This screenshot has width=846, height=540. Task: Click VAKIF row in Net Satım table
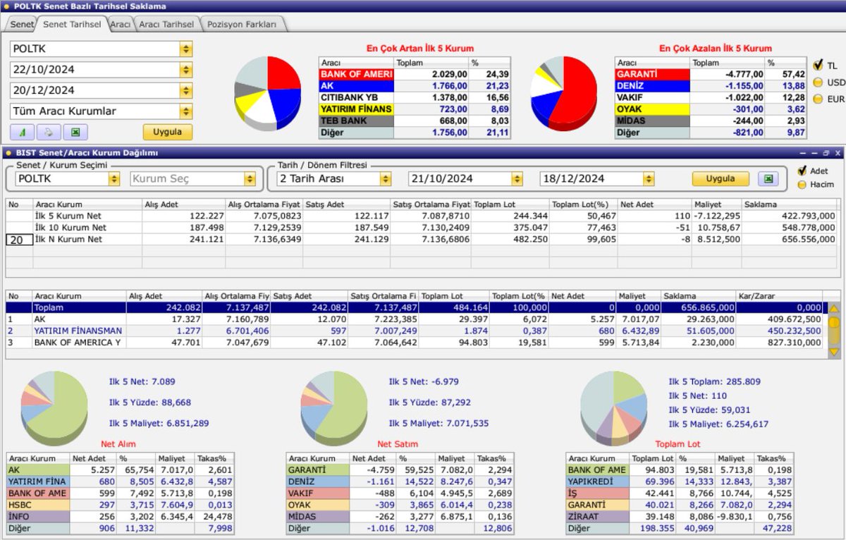click(x=400, y=493)
